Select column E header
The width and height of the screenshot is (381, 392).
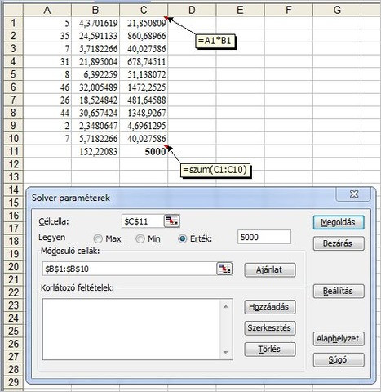click(x=240, y=10)
